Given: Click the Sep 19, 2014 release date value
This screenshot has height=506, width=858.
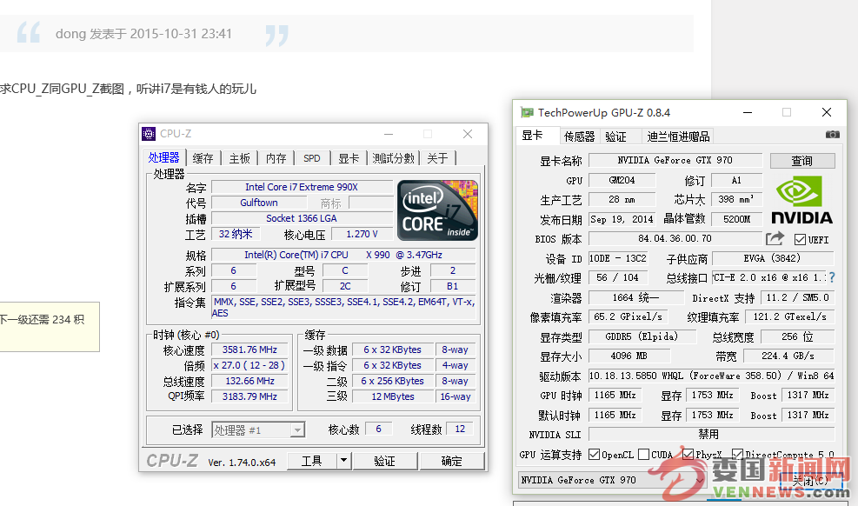Looking at the screenshot, I should coord(622,219).
